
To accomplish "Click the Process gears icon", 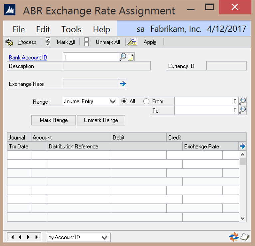I will pyautogui.click(x=10, y=42).
